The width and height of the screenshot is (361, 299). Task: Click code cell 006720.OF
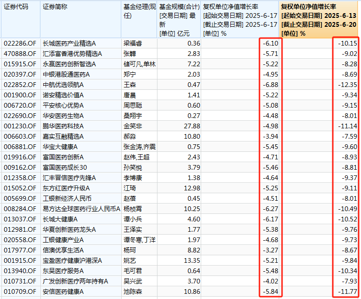coord(20,105)
